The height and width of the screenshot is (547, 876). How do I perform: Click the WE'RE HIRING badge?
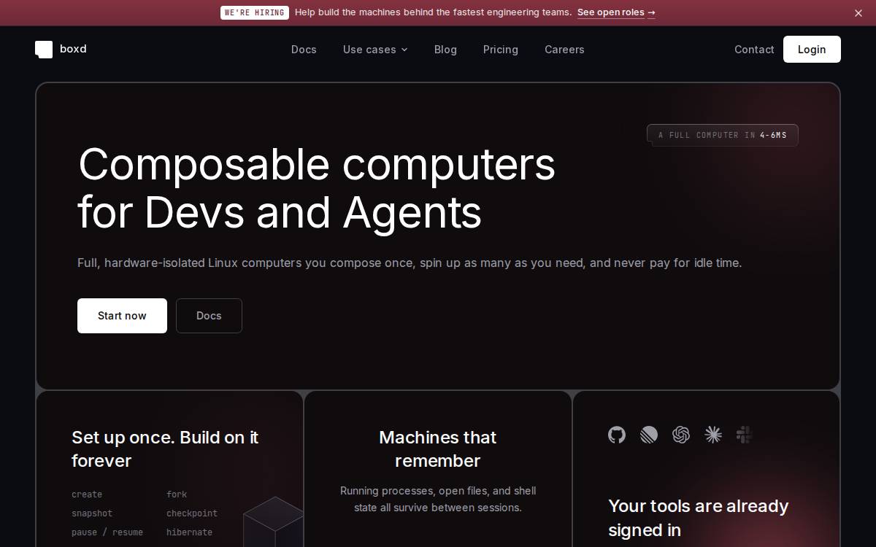tap(255, 12)
